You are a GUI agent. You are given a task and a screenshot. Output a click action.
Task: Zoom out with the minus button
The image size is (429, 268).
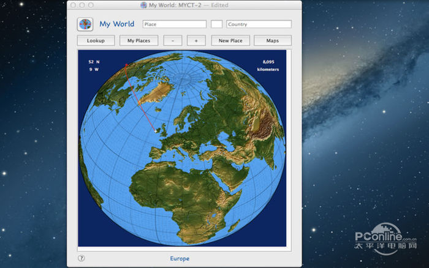coord(173,40)
